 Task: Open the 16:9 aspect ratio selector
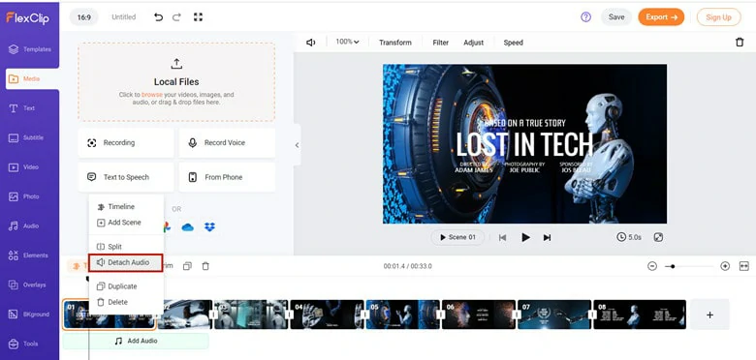coord(84,17)
